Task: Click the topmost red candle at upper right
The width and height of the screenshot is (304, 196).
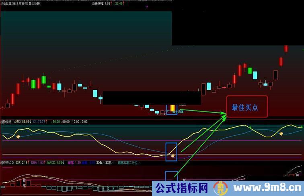Action: [x=286, y=49]
